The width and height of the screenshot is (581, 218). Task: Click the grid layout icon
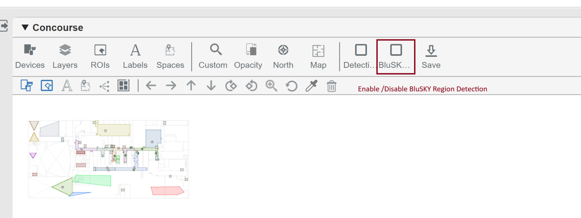(x=123, y=86)
